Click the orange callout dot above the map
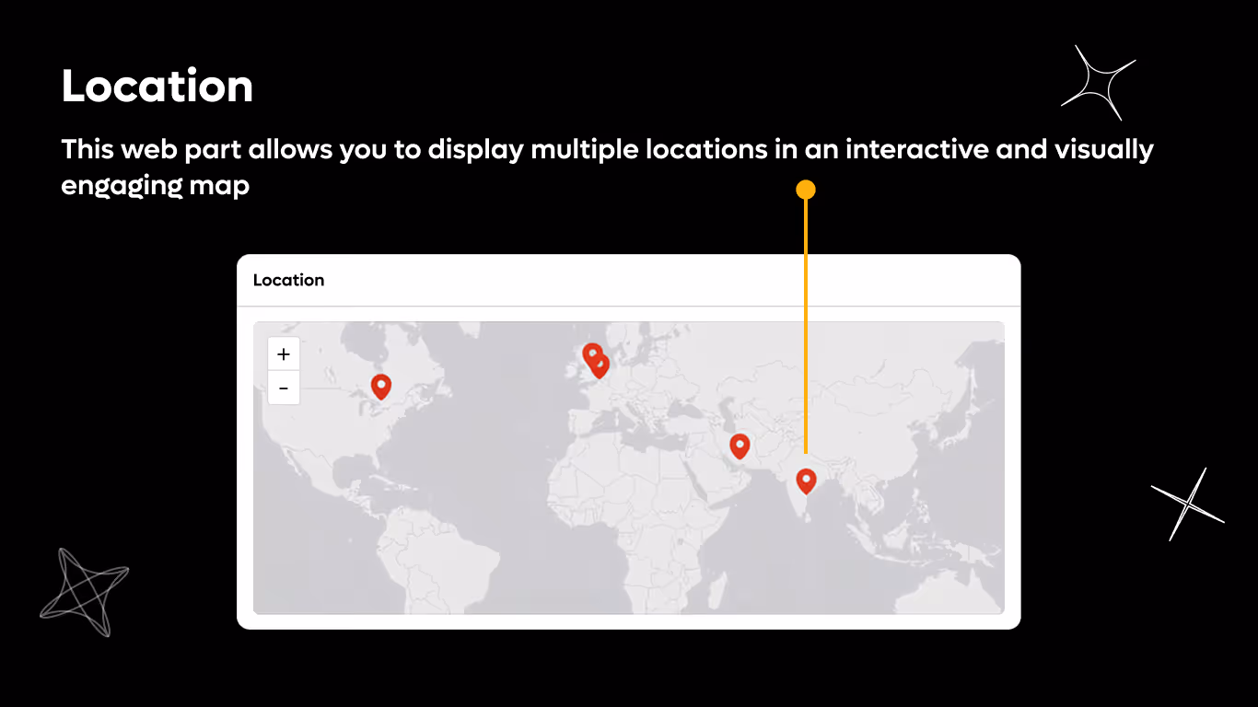This screenshot has height=707, width=1258. coord(806,187)
